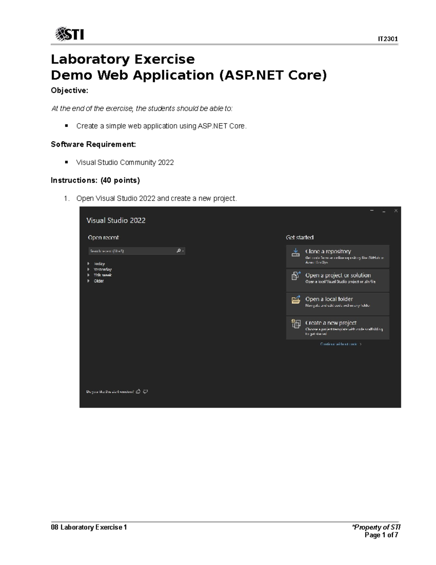
Task: Expand the Older recent projects group
Action: pos(88,280)
